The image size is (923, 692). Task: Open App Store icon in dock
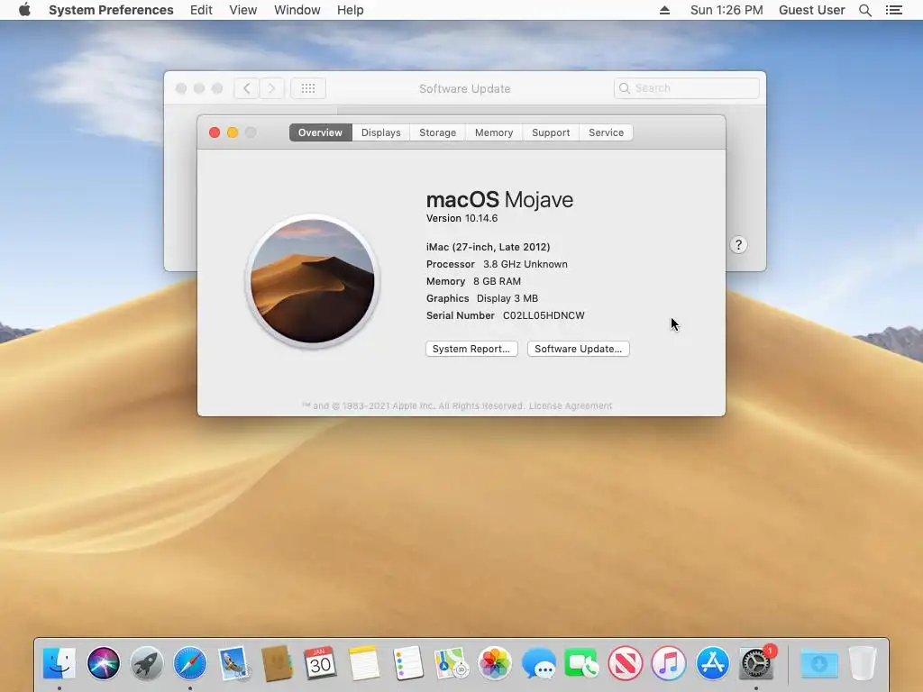pyautogui.click(x=712, y=663)
